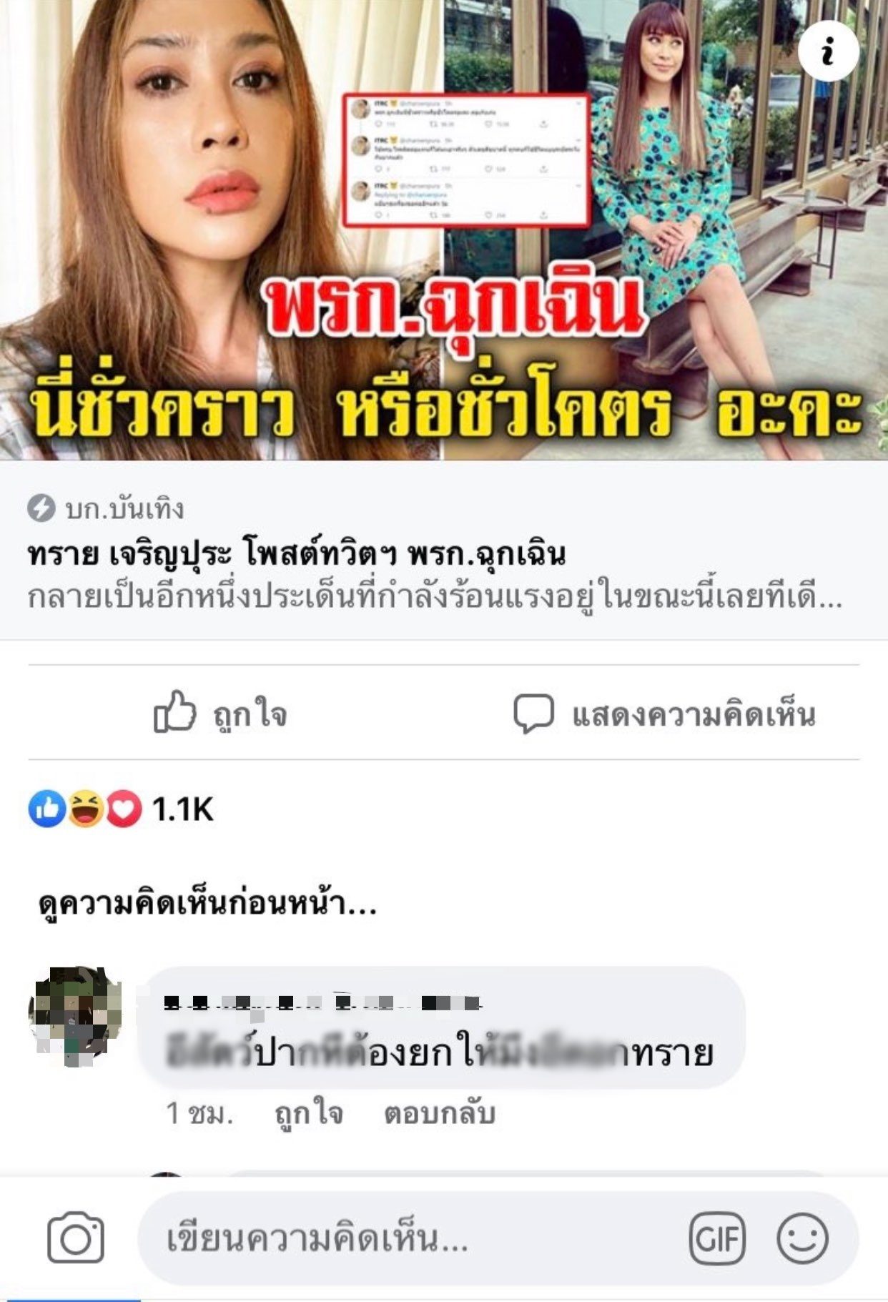Open the article headline ทราย เจริญปุระ

click(x=297, y=554)
